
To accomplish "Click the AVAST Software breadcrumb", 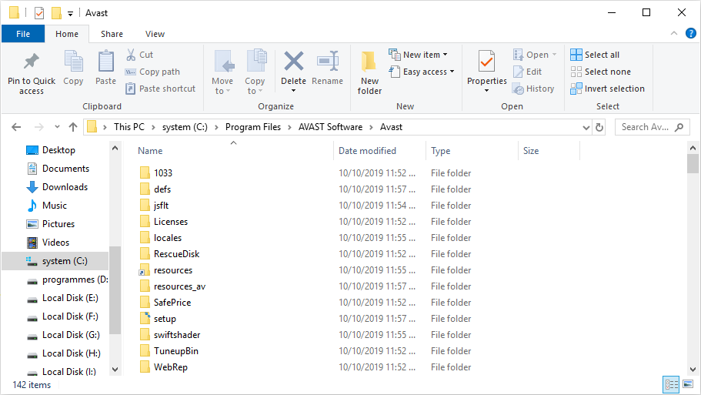I will click(x=330, y=127).
